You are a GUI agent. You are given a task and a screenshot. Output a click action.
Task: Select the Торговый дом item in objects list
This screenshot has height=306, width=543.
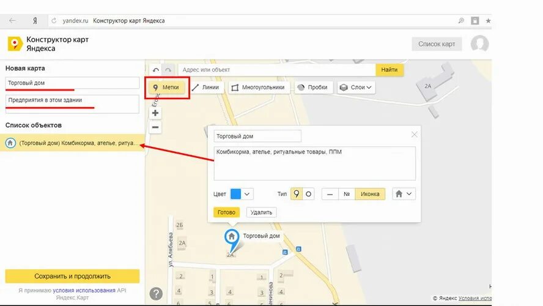click(x=72, y=143)
